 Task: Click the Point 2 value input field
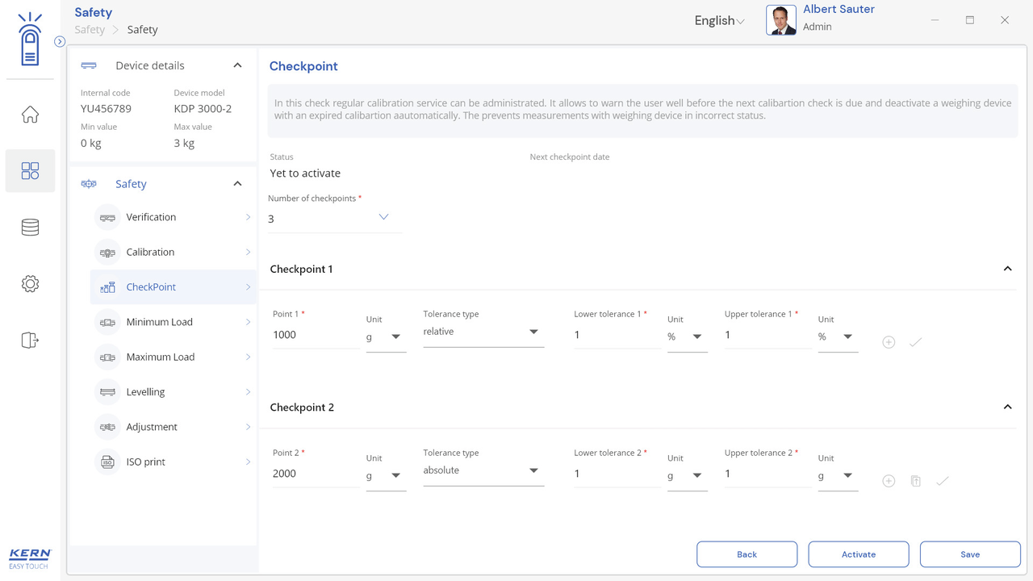(315, 474)
